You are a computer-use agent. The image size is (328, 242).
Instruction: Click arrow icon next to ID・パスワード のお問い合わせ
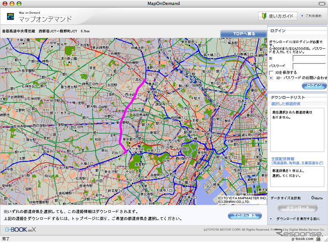271,78
